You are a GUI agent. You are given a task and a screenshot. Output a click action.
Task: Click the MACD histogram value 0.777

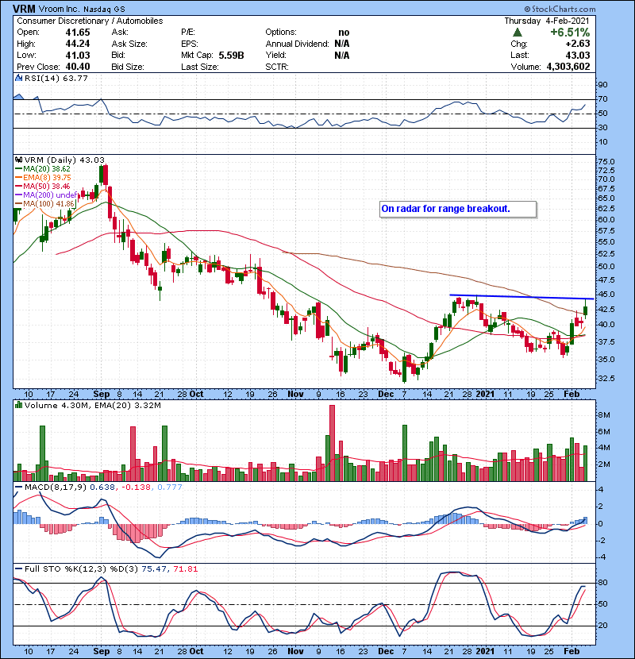pos(170,487)
